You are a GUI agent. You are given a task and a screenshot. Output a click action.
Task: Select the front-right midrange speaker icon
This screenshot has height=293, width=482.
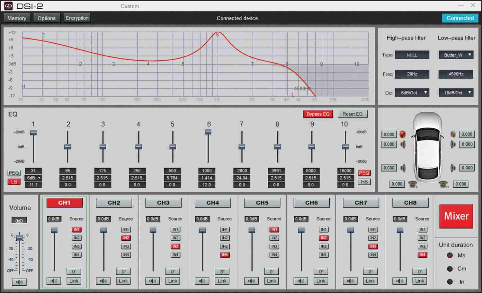pyautogui.click(x=453, y=144)
